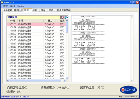Switch to the 總表監控 tab
Viewport: 140px width, 99px height.
point(18,10)
